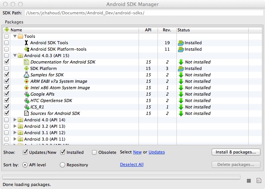This screenshot has width=265, height=189.
Task: Click the Documentation for Android SDK icon
Action: click(26, 62)
